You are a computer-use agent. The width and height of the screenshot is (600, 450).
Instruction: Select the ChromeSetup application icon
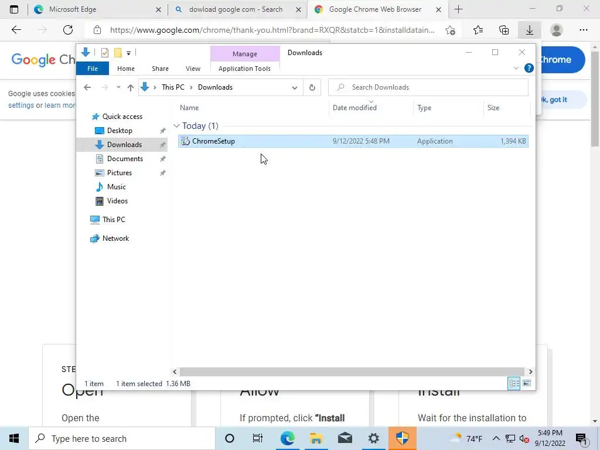(x=185, y=141)
